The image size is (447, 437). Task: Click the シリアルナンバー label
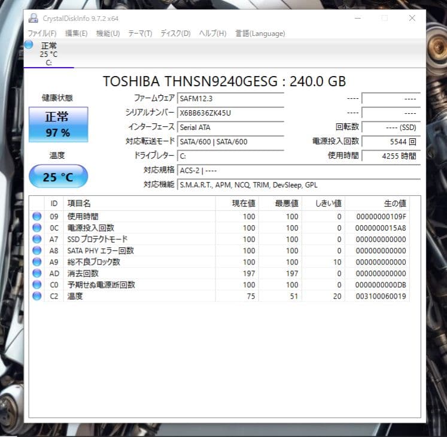pos(150,113)
